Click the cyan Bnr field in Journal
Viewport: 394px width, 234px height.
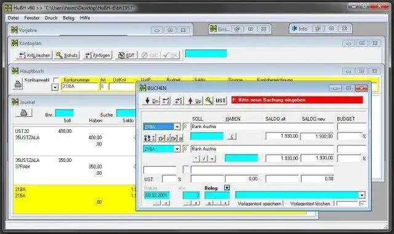[64, 113]
